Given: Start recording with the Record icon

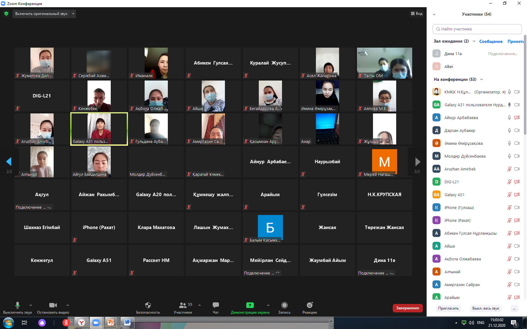Looking at the screenshot, I should (x=284, y=305).
